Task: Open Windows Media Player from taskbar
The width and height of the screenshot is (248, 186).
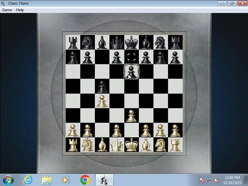Action: (65, 180)
